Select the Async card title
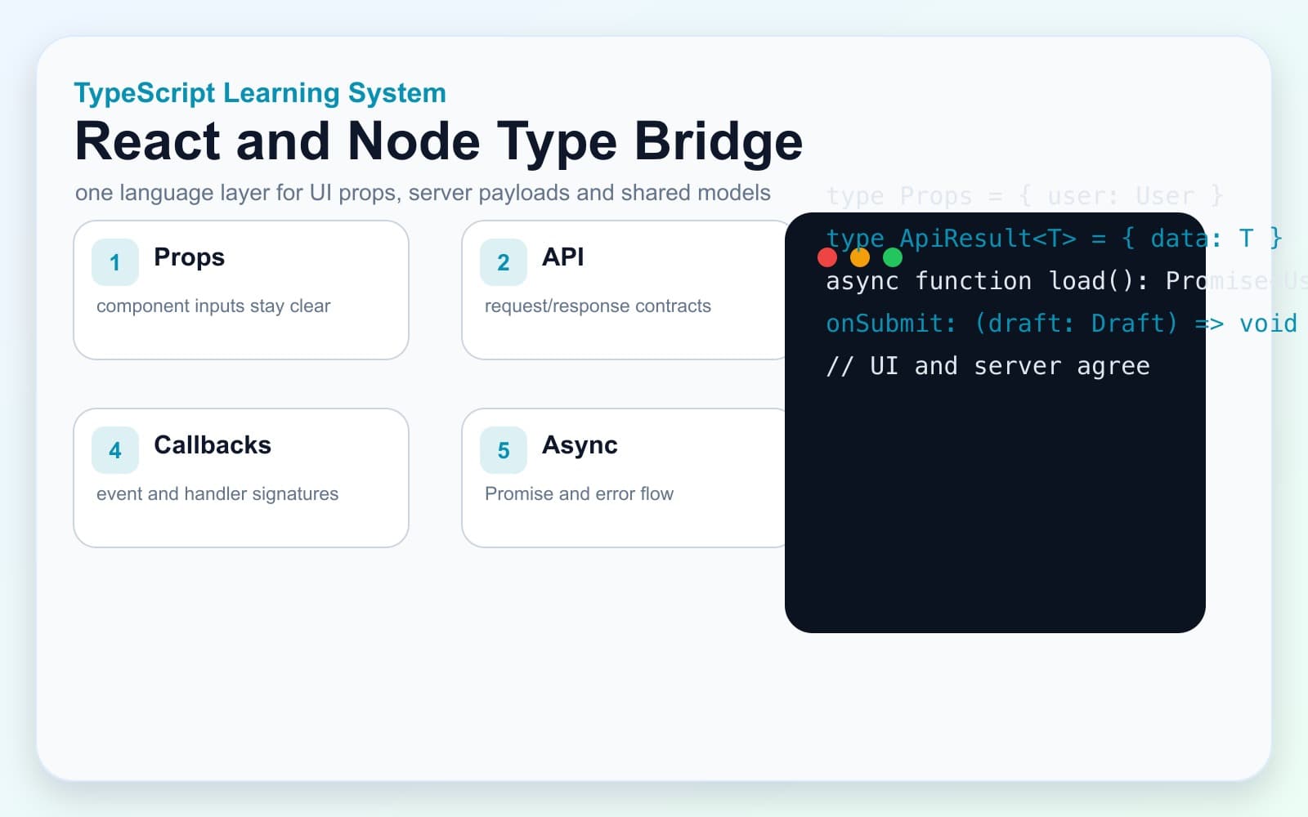The width and height of the screenshot is (1308, 817). pyautogui.click(x=580, y=445)
